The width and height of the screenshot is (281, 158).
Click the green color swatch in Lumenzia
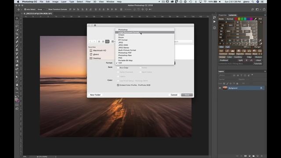(x=242, y=19)
